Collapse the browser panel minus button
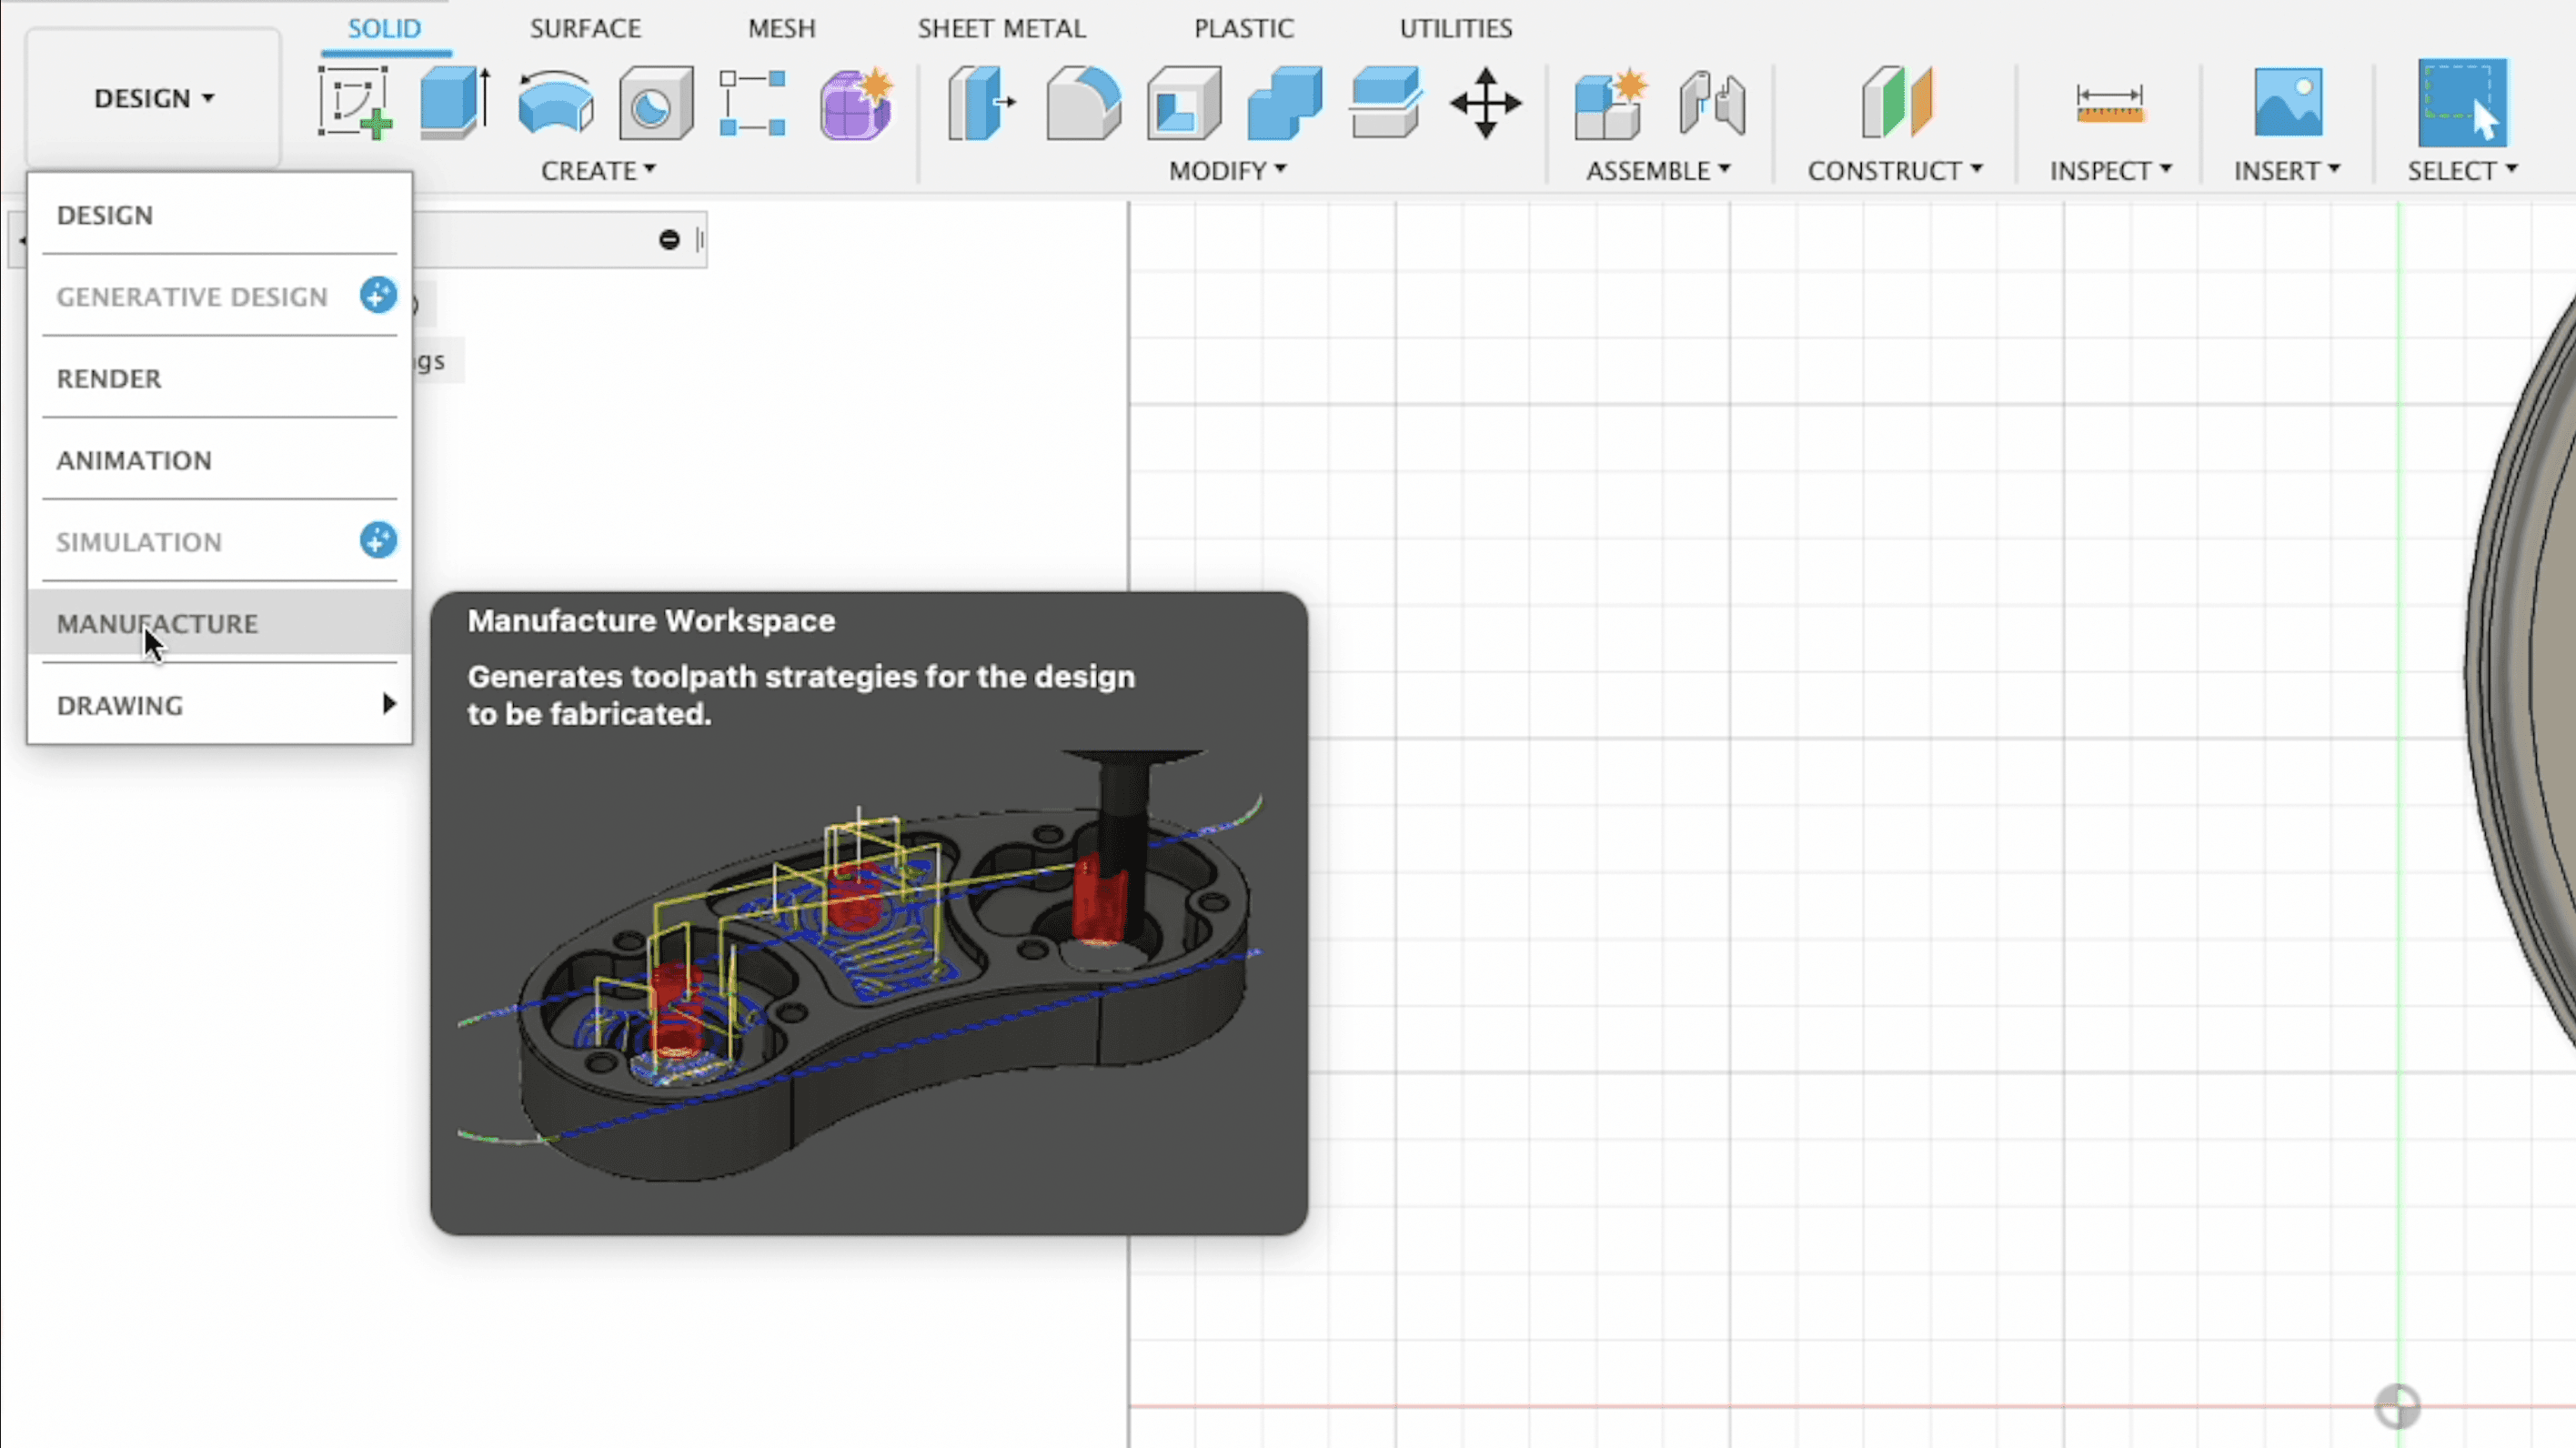2576x1448 pixels. click(669, 239)
